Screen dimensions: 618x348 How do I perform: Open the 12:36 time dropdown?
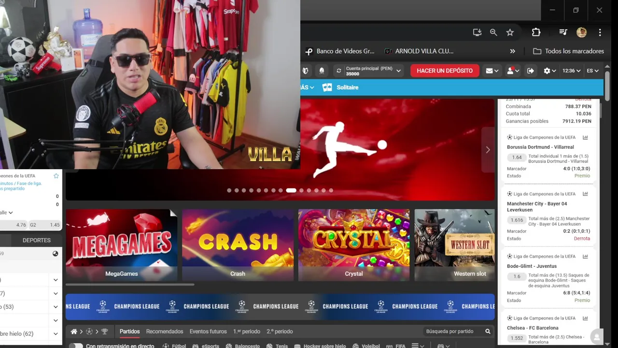pos(571,71)
